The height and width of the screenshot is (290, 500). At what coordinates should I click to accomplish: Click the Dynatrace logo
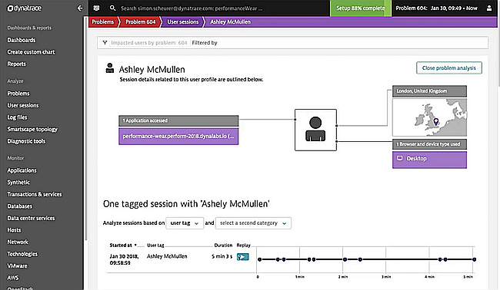coord(25,8)
